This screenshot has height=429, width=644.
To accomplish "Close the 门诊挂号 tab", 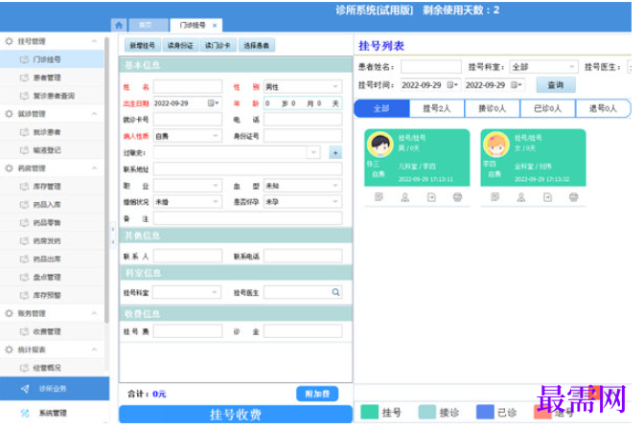I will (x=215, y=26).
